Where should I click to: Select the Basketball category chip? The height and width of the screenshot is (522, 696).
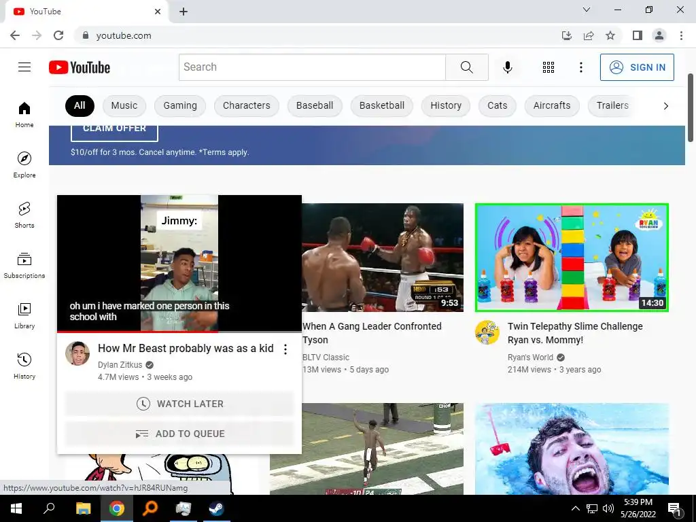point(382,105)
